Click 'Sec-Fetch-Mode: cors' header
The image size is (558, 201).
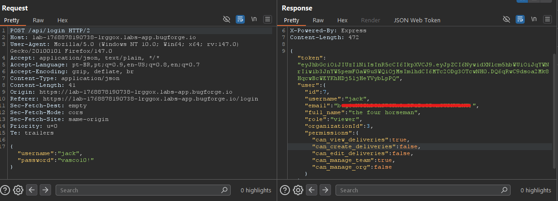[x=46, y=112]
